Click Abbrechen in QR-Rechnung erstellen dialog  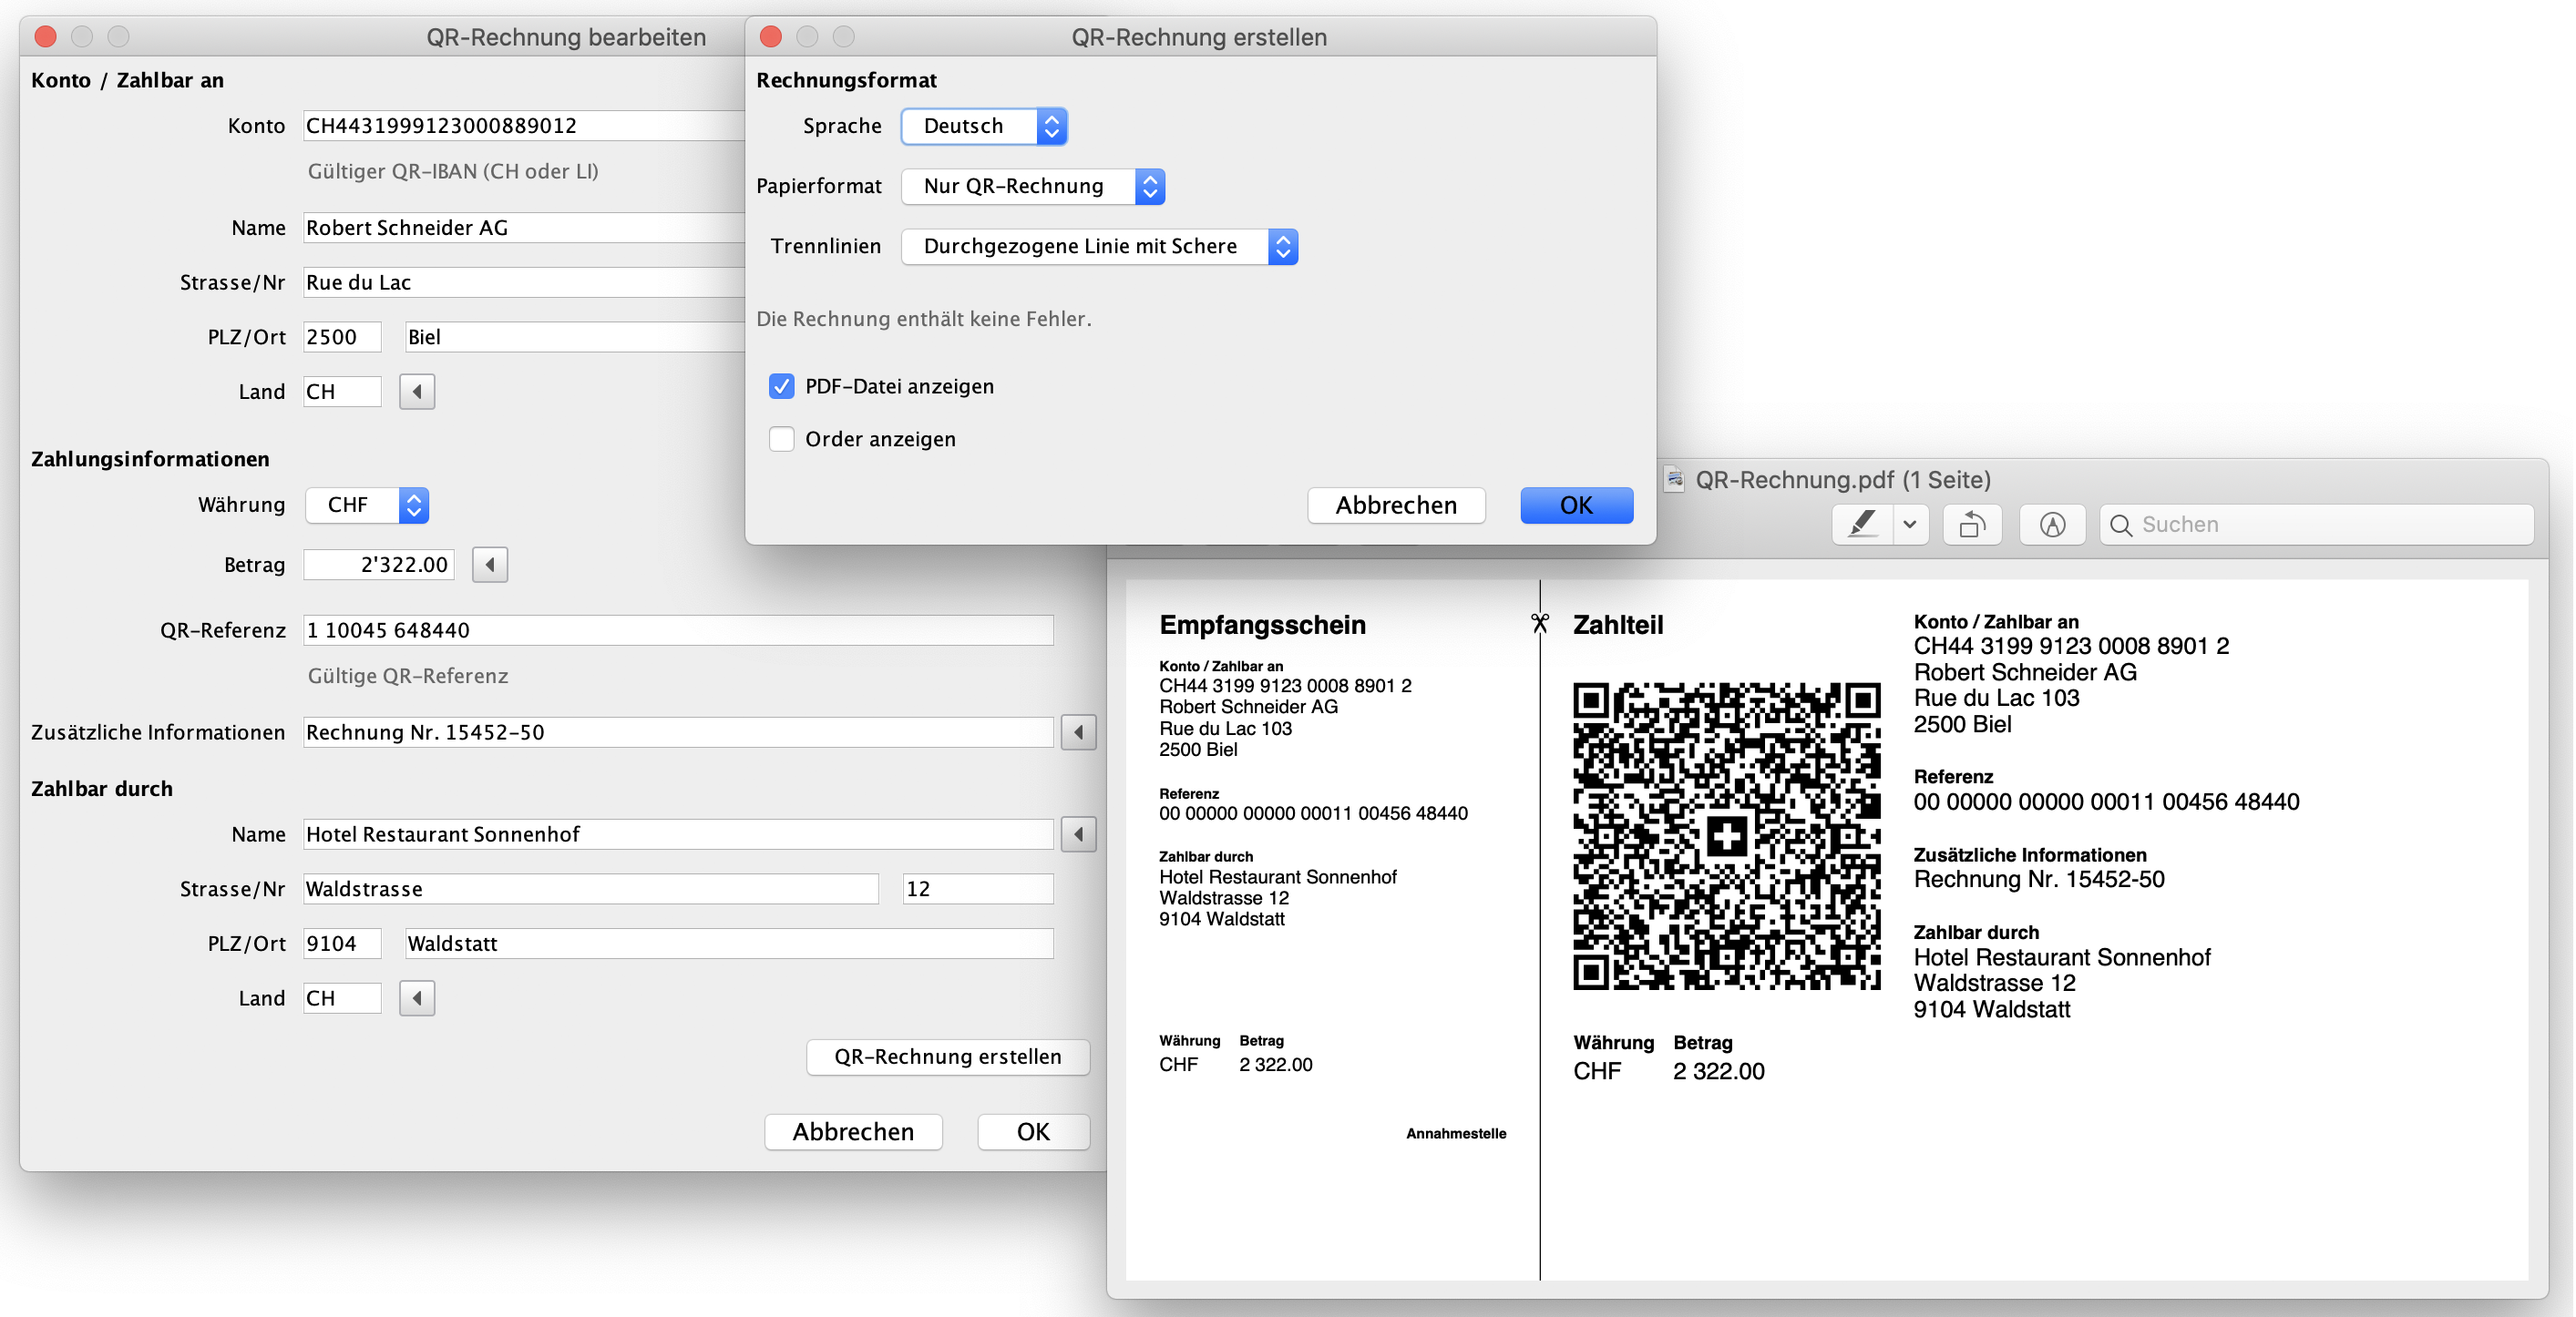click(1396, 505)
